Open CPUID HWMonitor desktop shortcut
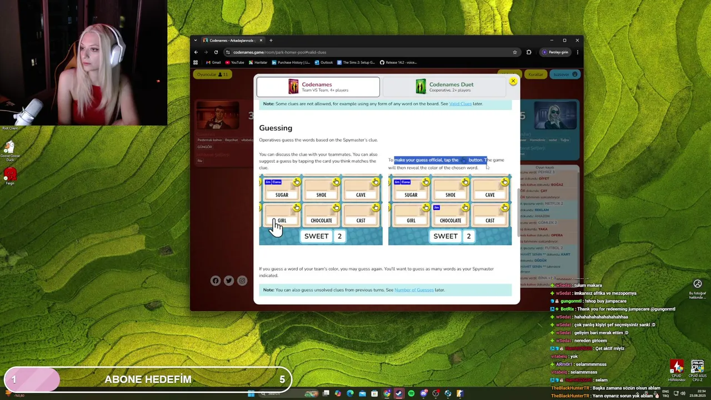The image size is (711, 400). [x=677, y=370]
